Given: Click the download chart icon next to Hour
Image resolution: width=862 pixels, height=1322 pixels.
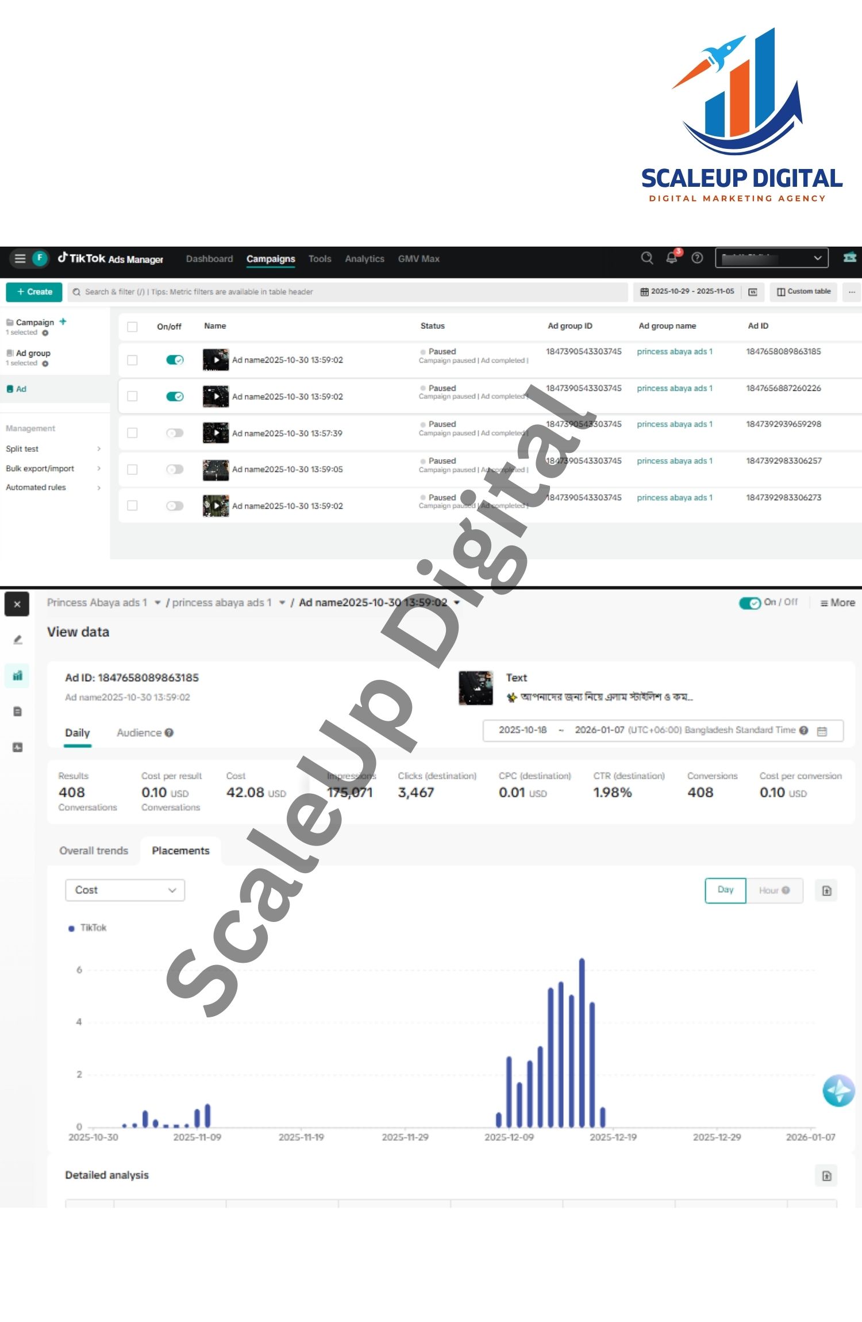Looking at the screenshot, I should (x=826, y=890).
